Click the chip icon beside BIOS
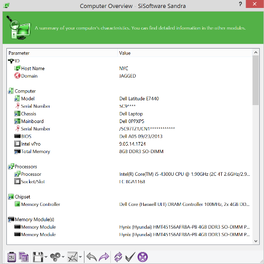This screenshot has height=264, width=264. pos(17,136)
